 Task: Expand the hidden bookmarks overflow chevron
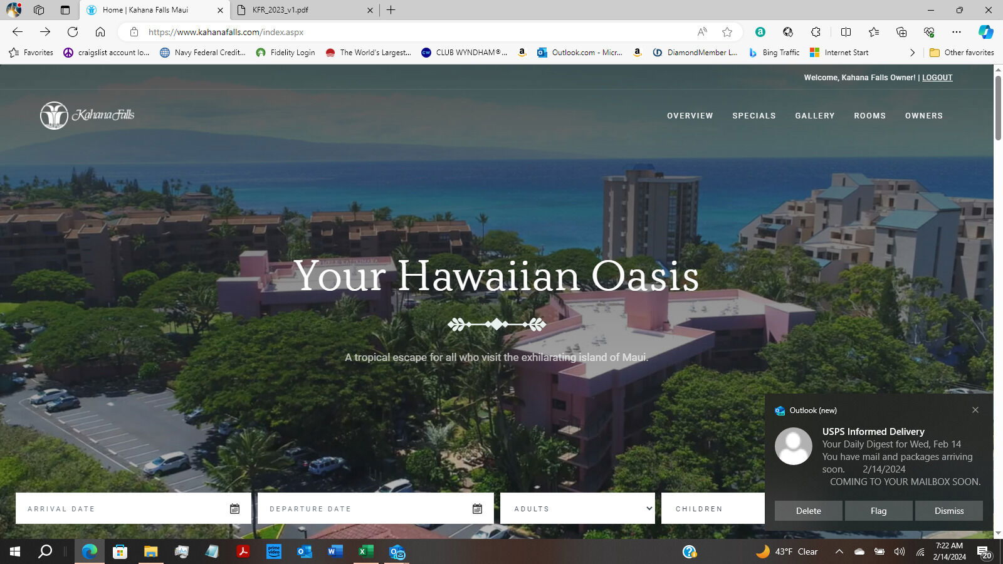pos(912,53)
